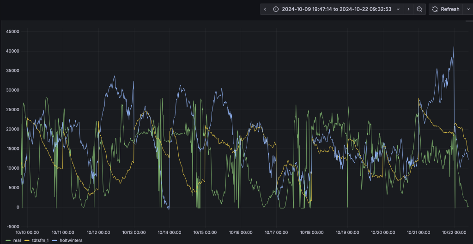
Task: Toggle the tdtsfm_1 series in legend
Action: coord(40,240)
